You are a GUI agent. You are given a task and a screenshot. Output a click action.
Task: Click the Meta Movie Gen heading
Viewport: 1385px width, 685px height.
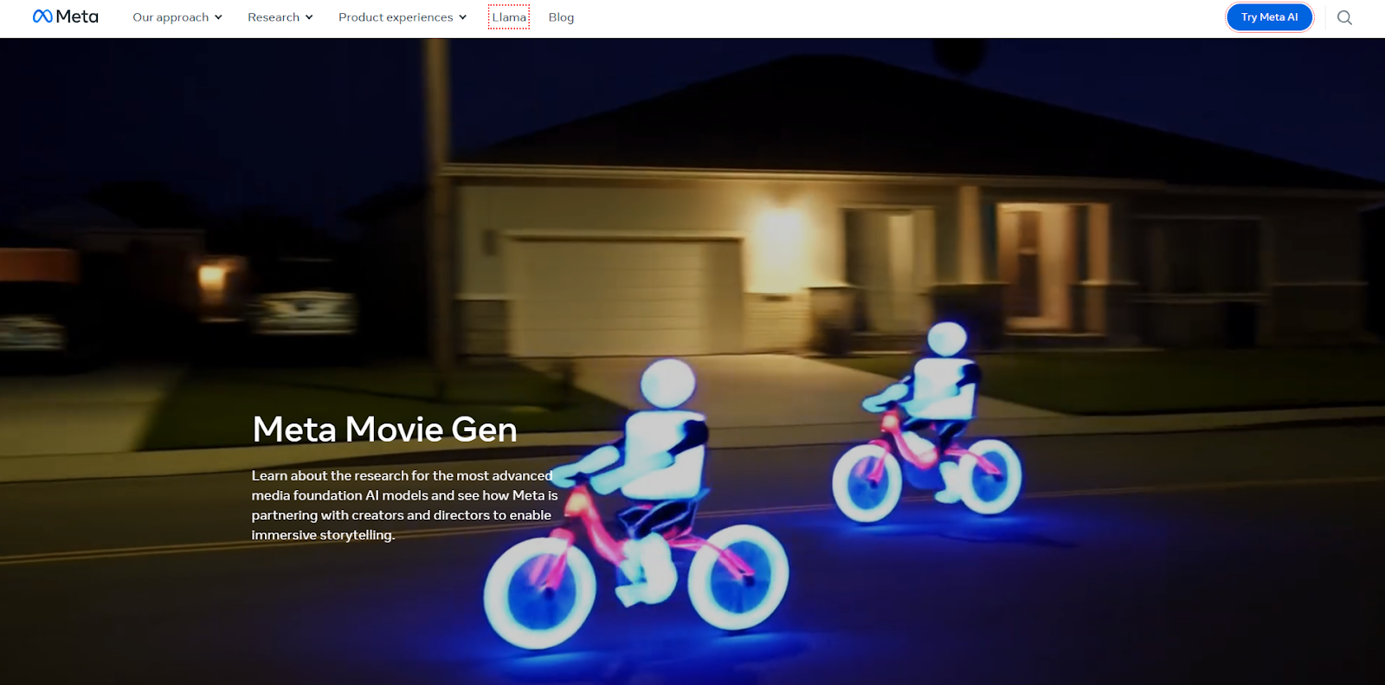(384, 430)
